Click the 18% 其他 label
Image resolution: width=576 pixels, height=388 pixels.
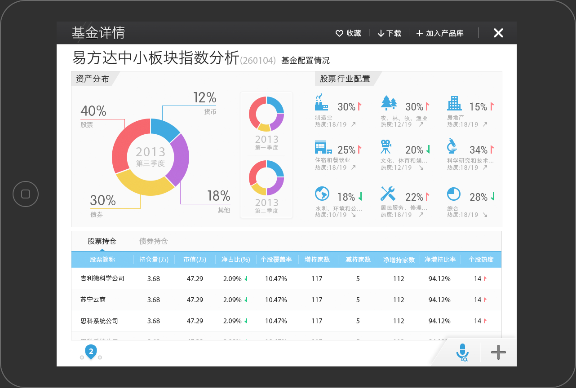click(218, 201)
